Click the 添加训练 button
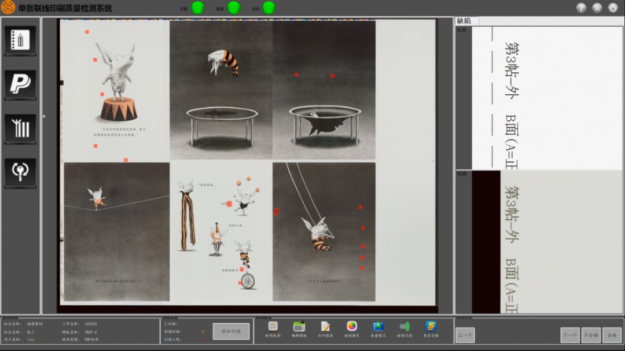The image size is (625, 351). click(x=231, y=331)
